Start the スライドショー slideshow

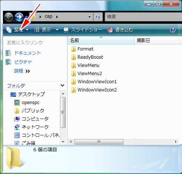[x=83, y=30]
